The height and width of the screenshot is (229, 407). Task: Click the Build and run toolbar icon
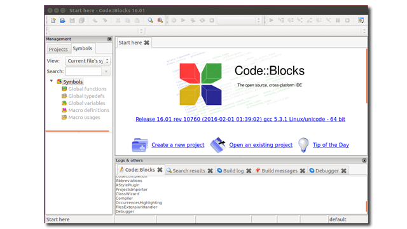click(193, 20)
